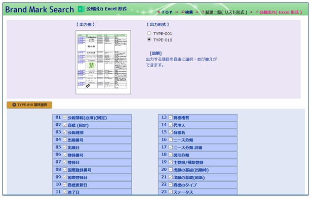This screenshot has height=199, width=311.
Task: Disable the 22 商標のタイプ checkbox
Action: 171,184
